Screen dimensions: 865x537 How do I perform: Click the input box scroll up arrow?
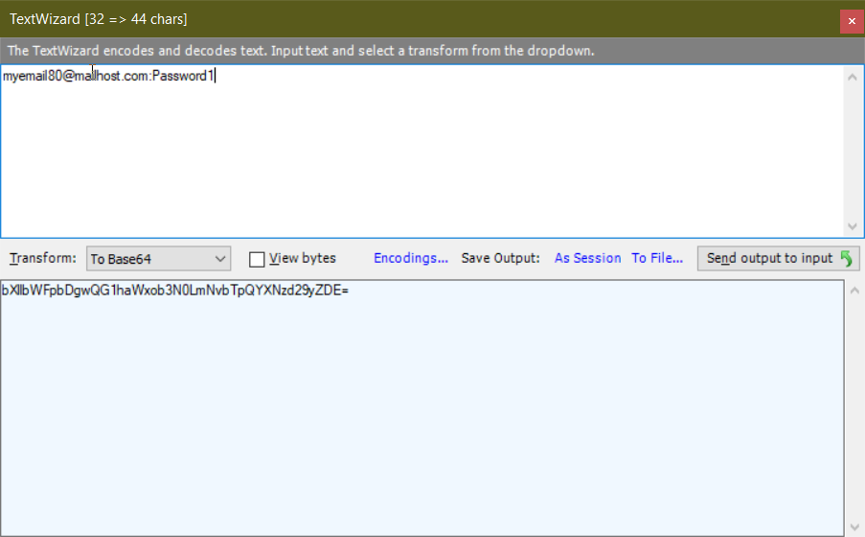click(853, 77)
